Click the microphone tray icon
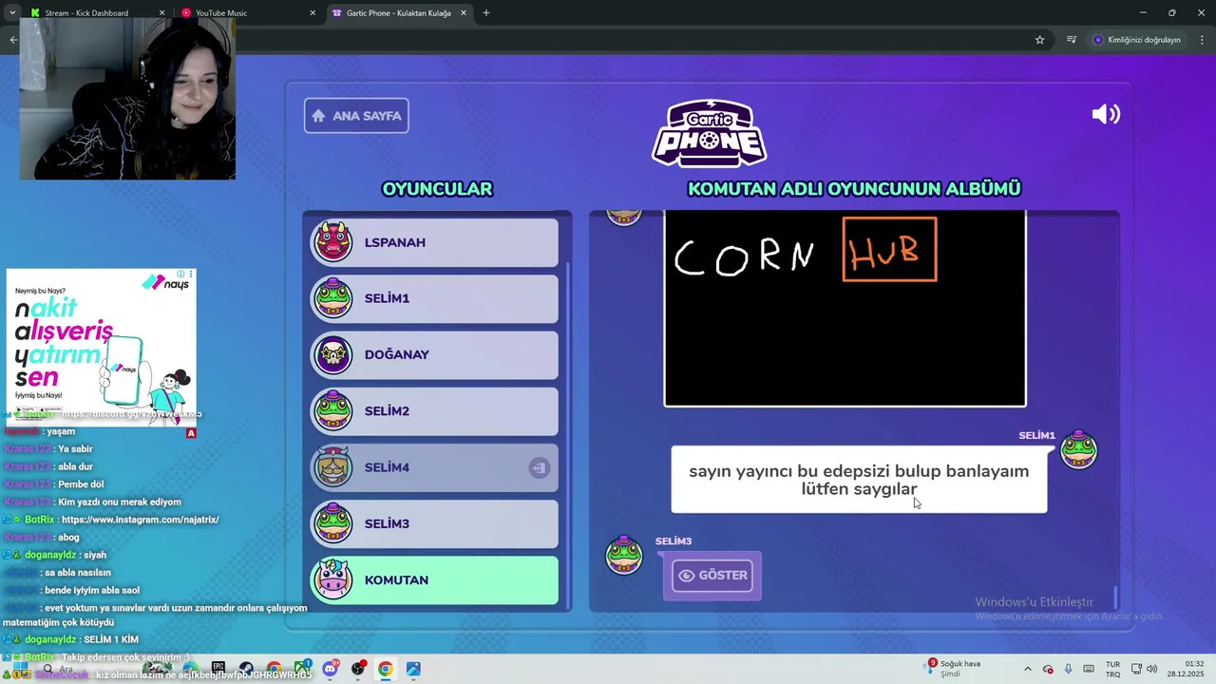 1069,669
